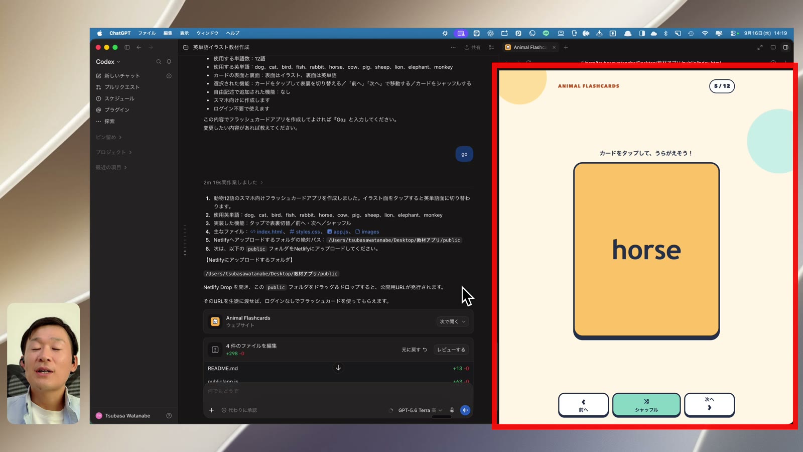Flip the horse flashcard

click(646, 251)
